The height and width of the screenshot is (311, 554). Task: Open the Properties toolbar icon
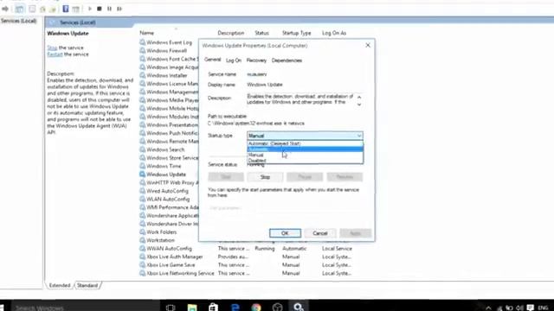(x=32, y=9)
